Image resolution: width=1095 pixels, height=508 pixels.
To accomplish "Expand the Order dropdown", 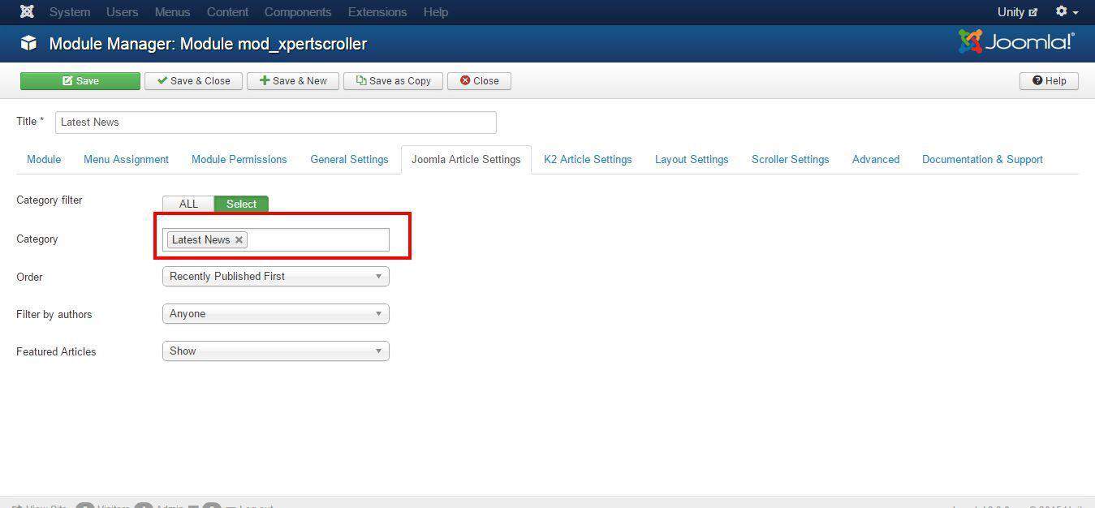I will (x=275, y=277).
